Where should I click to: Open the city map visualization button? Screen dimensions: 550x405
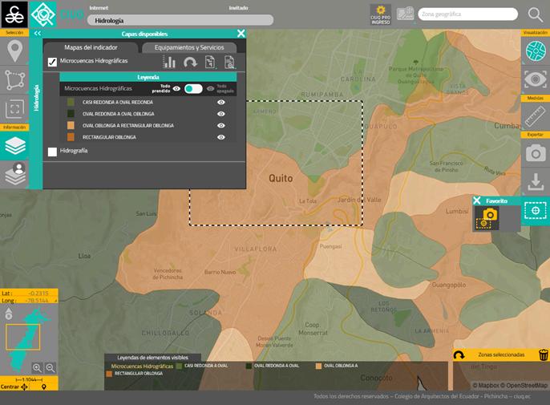coord(536,51)
